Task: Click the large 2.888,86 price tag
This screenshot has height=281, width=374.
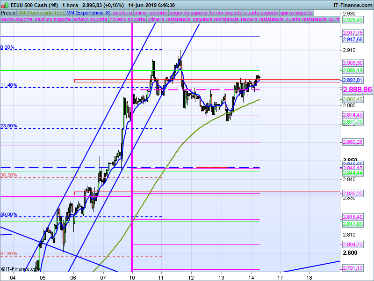Action: point(357,89)
